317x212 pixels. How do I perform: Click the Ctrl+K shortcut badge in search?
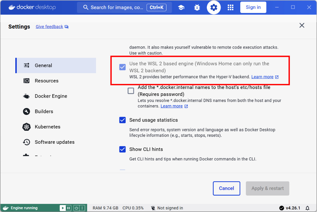(156, 7)
